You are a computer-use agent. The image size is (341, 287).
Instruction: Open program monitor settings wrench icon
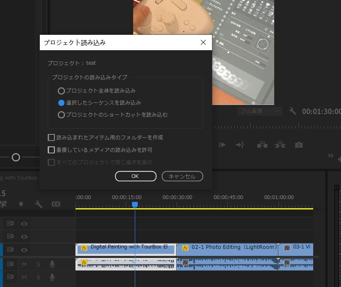(293, 111)
